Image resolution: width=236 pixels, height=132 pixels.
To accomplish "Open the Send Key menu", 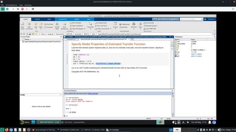I will pos(28,5).
